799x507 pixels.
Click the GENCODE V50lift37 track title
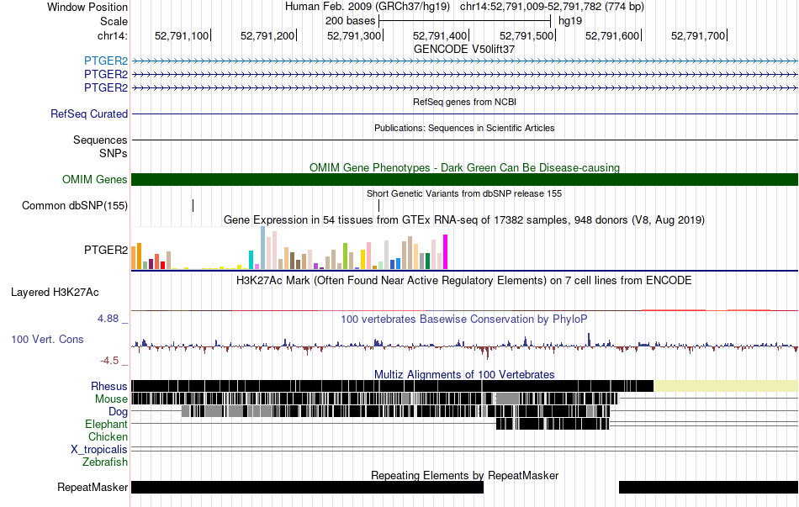click(464, 49)
